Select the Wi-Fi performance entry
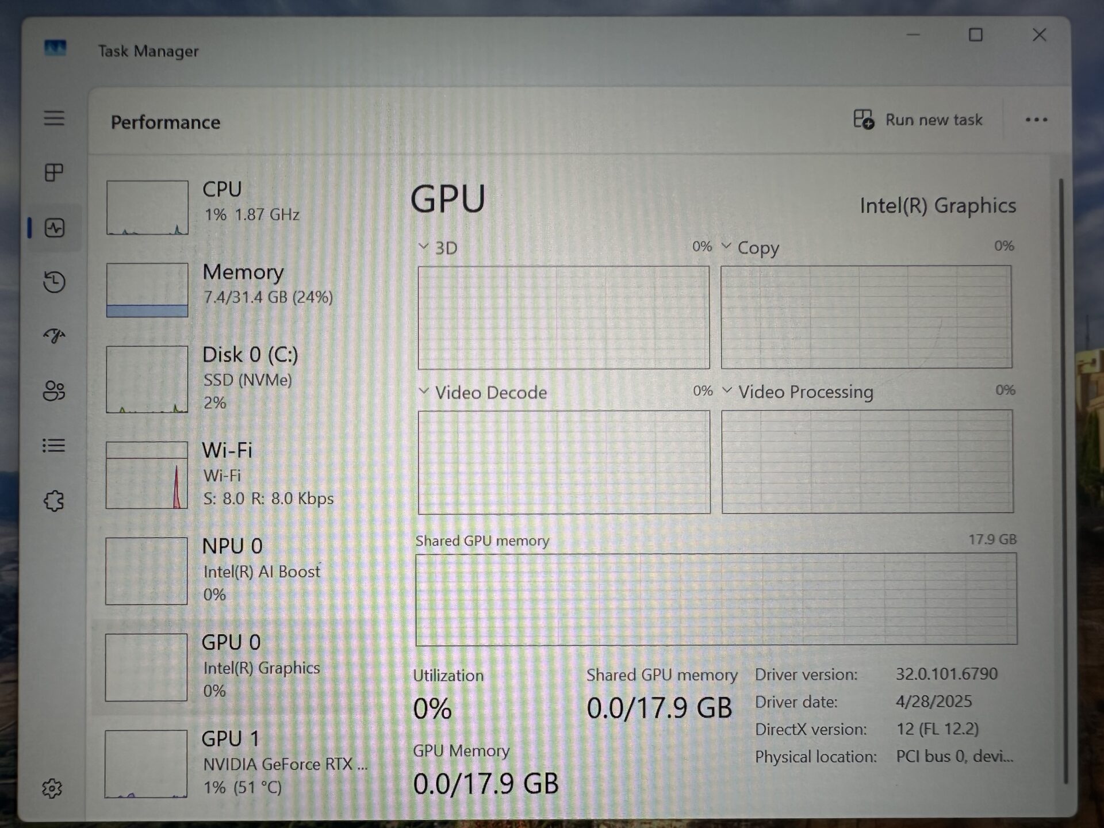The width and height of the screenshot is (1104, 828). [230, 474]
